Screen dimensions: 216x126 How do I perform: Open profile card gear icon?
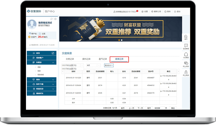click(55, 19)
